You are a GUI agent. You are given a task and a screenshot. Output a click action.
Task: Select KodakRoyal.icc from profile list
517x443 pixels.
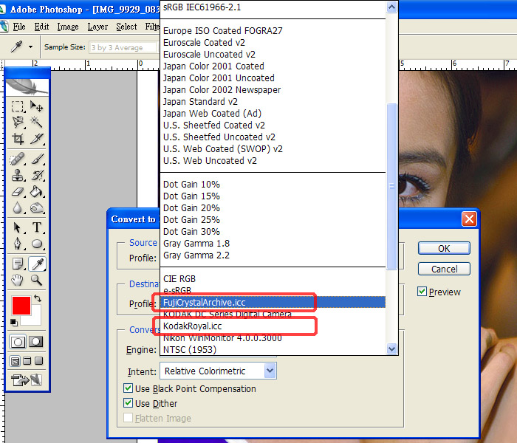click(x=192, y=326)
